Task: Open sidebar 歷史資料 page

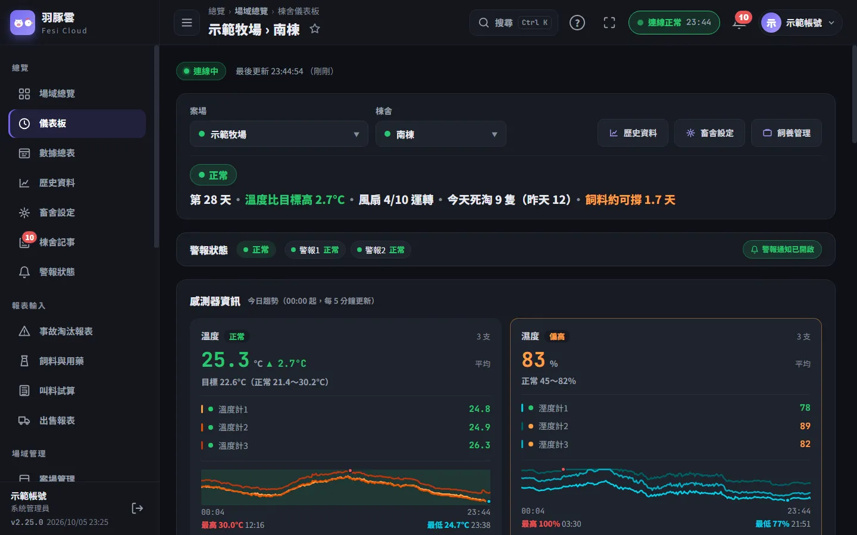Action: coord(77,183)
